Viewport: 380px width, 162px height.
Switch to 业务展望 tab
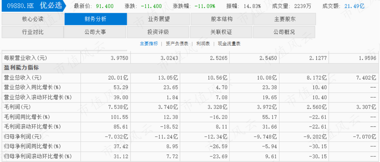tap(159, 19)
